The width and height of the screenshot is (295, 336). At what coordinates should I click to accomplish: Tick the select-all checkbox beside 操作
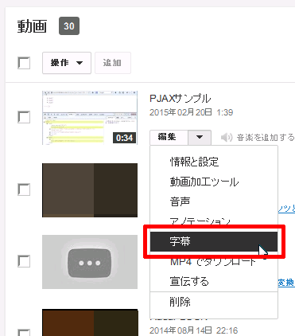click(24, 63)
